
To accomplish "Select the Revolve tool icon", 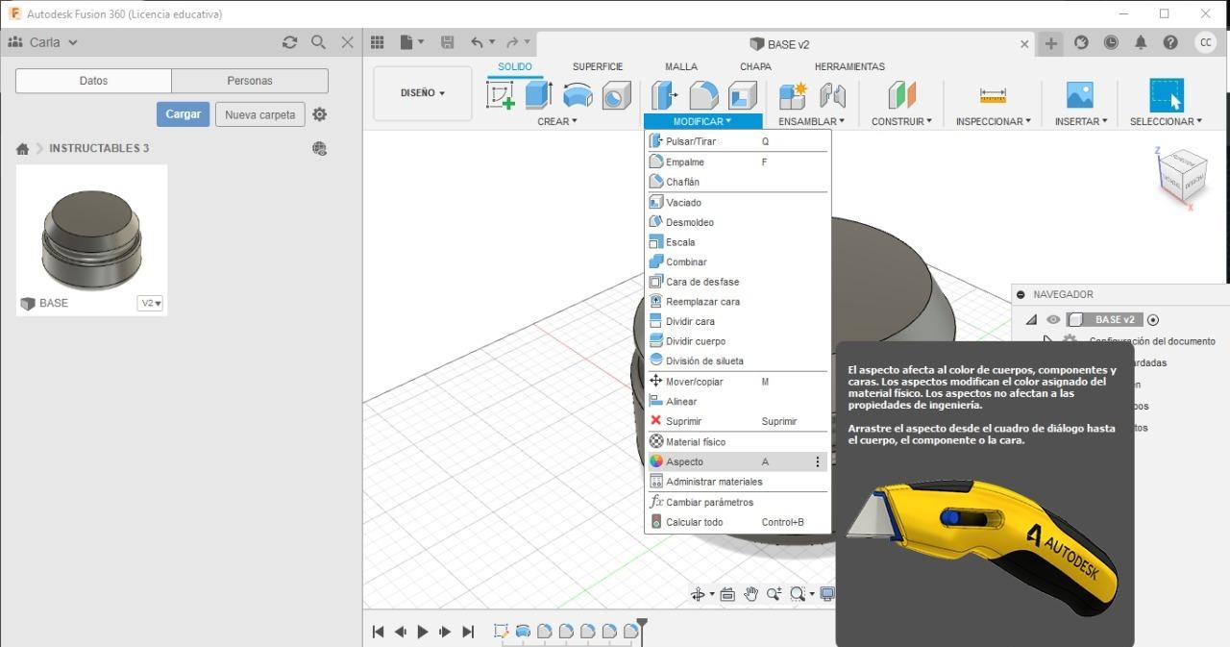I will pos(578,95).
